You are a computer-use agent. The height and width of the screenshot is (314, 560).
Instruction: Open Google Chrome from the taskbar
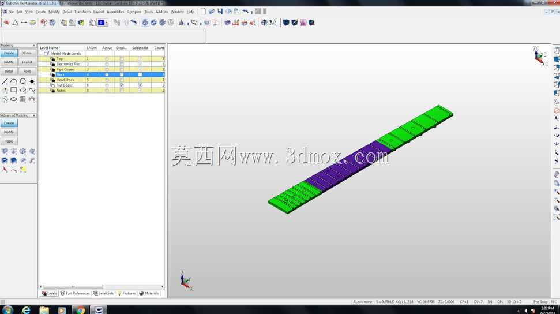[x=80, y=310]
